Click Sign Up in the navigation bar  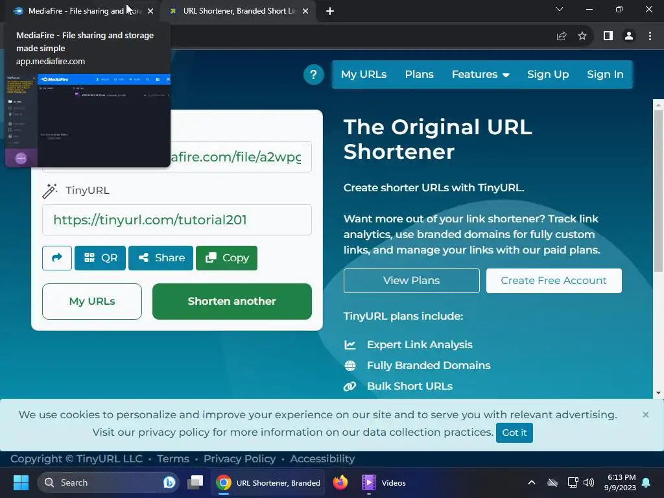(x=548, y=75)
